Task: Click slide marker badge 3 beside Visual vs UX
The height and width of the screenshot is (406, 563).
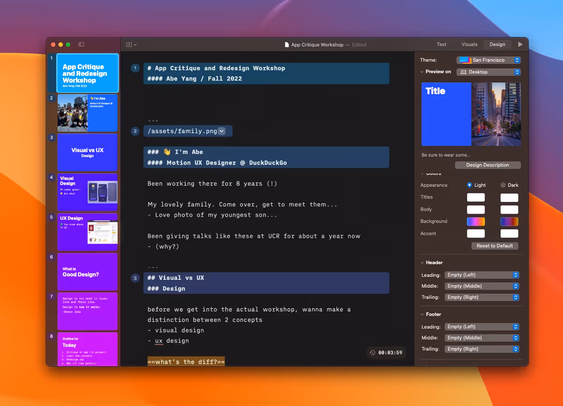Action: (x=135, y=278)
